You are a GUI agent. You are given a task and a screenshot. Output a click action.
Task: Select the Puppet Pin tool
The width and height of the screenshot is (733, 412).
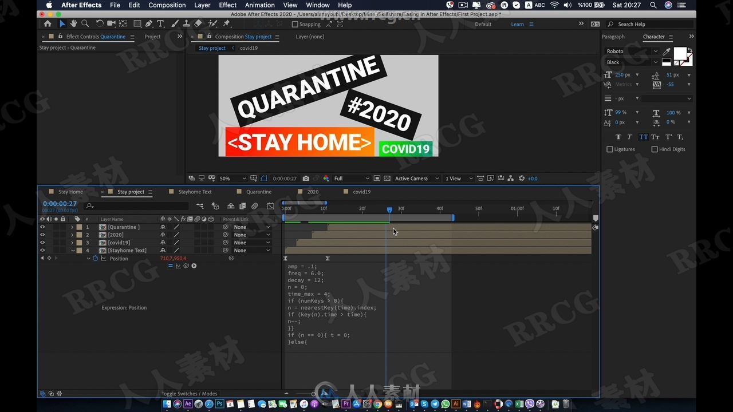tap(226, 24)
